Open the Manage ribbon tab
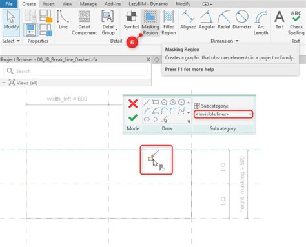 pos(88,4)
